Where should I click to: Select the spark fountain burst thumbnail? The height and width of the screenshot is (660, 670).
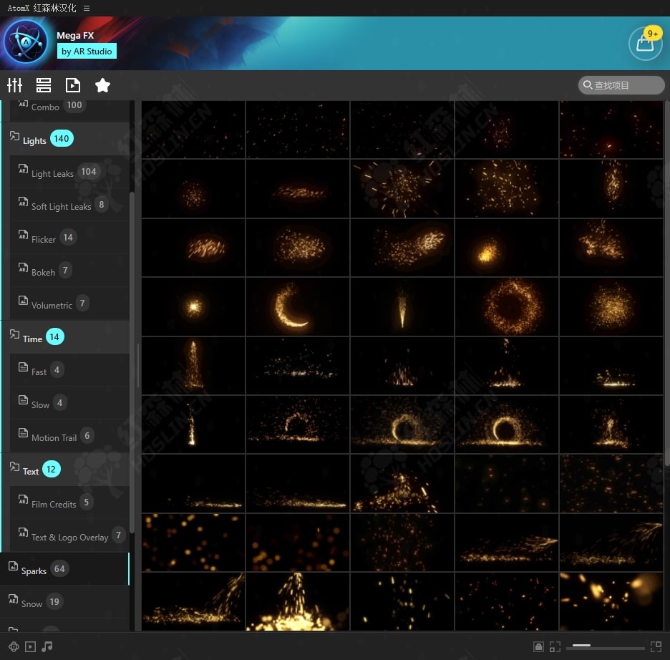coord(298,601)
